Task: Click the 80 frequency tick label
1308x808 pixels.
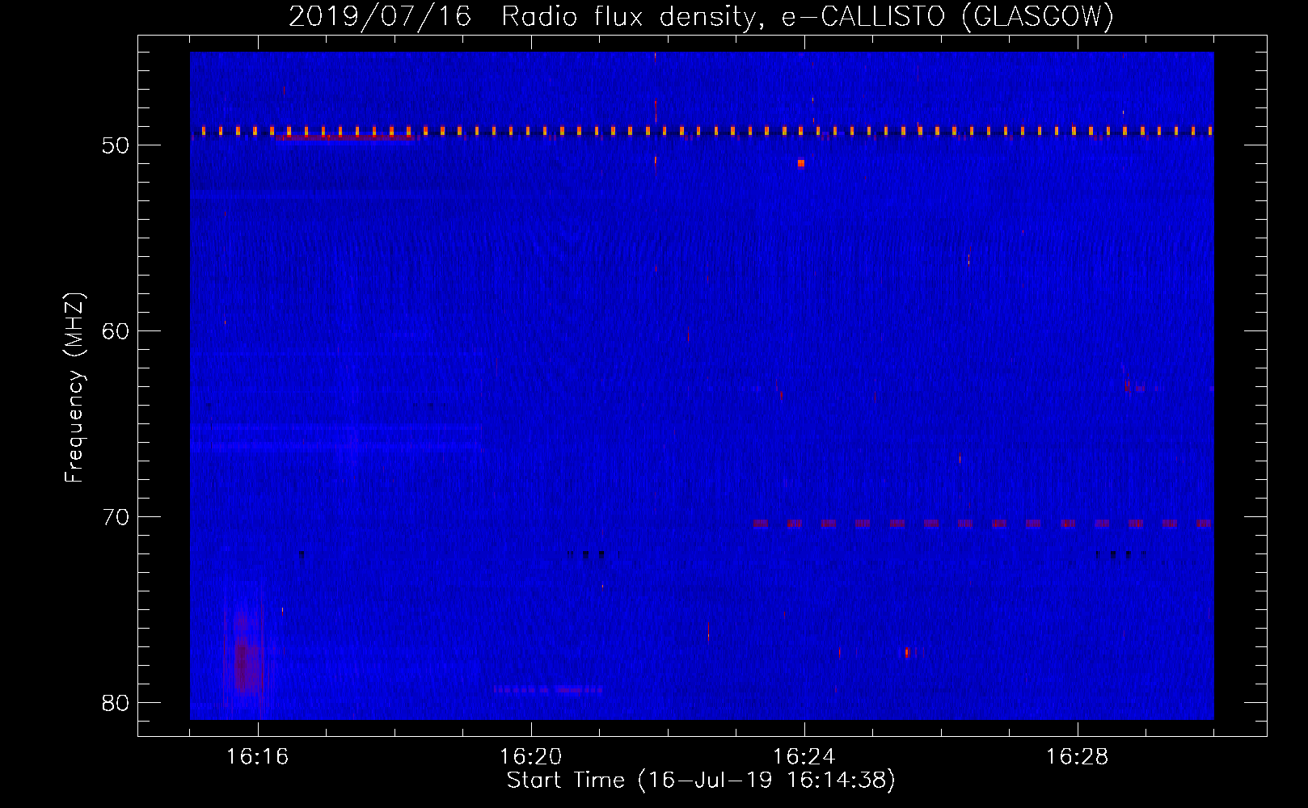Action: coord(116,703)
